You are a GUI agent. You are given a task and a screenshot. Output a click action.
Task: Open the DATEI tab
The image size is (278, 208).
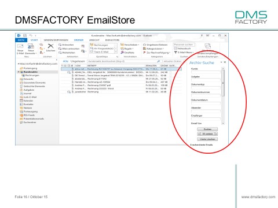[21, 40]
